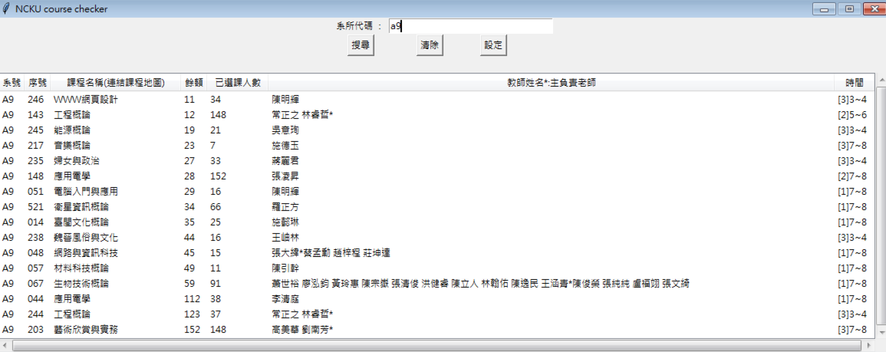The image size is (886, 352).
Task: Click the 搜尋 search button
Action: coord(361,45)
